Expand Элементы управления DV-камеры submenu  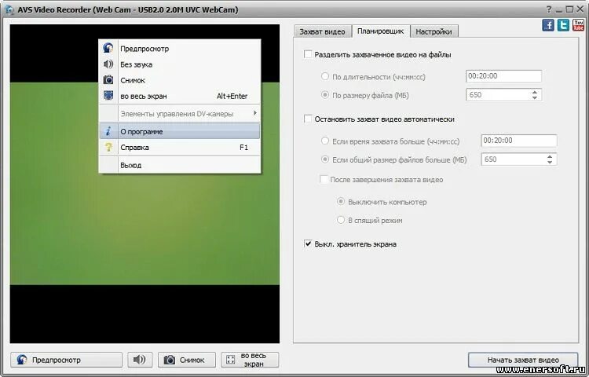pos(180,113)
